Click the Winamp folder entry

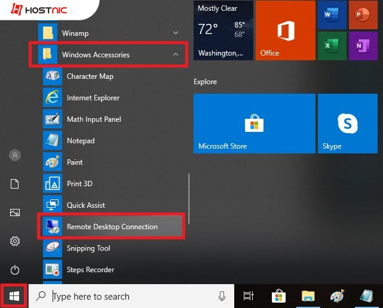109,33
